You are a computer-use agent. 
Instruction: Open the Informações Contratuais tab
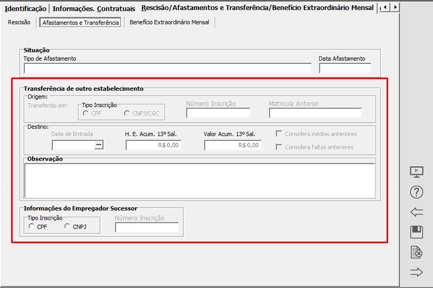[93, 8]
